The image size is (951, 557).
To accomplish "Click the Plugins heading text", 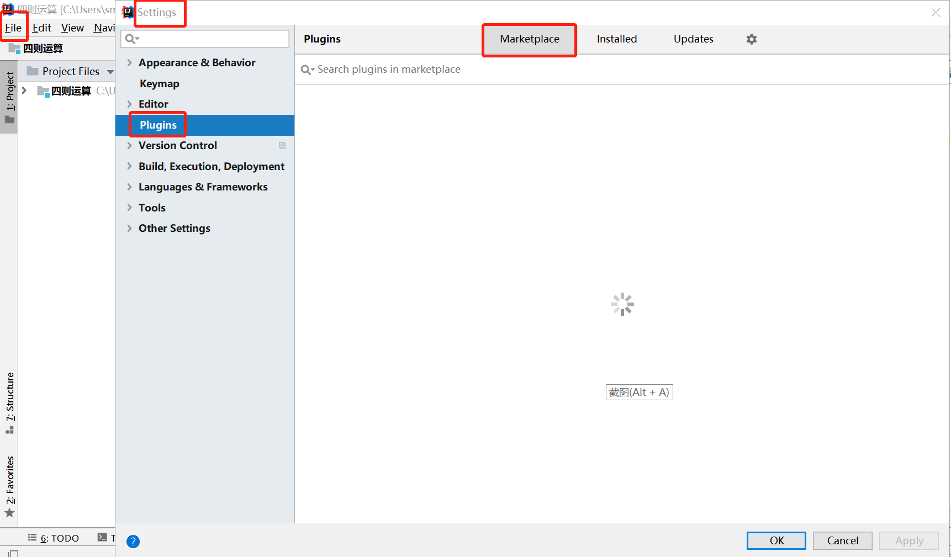I will (322, 39).
